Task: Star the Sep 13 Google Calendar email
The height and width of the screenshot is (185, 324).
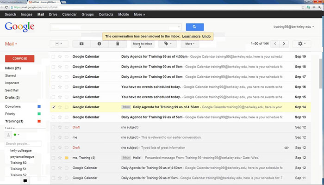Action: tap(60, 117)
